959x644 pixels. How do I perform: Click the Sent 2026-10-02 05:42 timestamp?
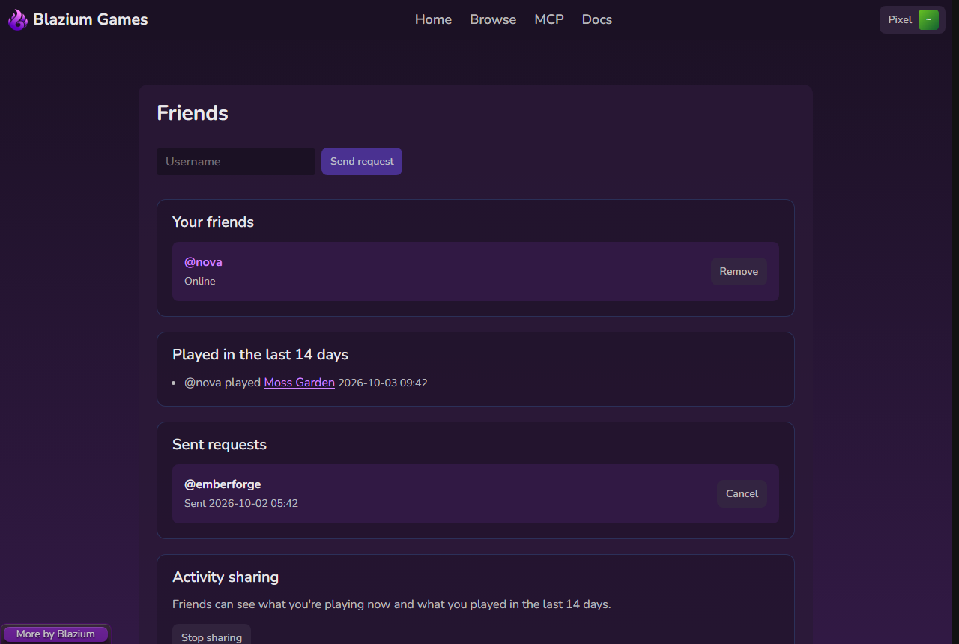point(241,504)
